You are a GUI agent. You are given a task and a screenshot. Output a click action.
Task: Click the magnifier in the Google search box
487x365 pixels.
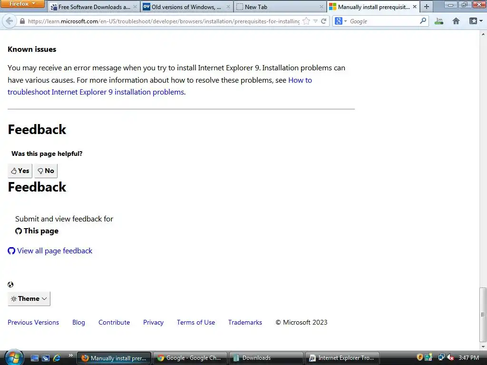423,21
